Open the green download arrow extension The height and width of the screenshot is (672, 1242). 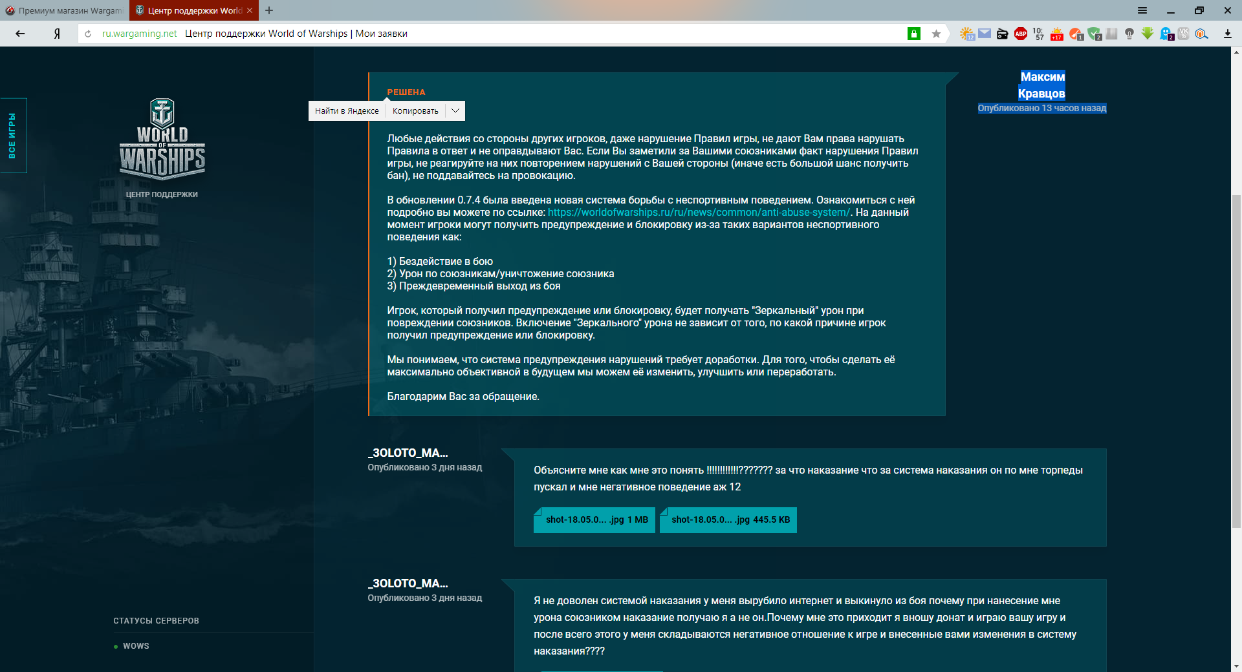pos(1147,34)
